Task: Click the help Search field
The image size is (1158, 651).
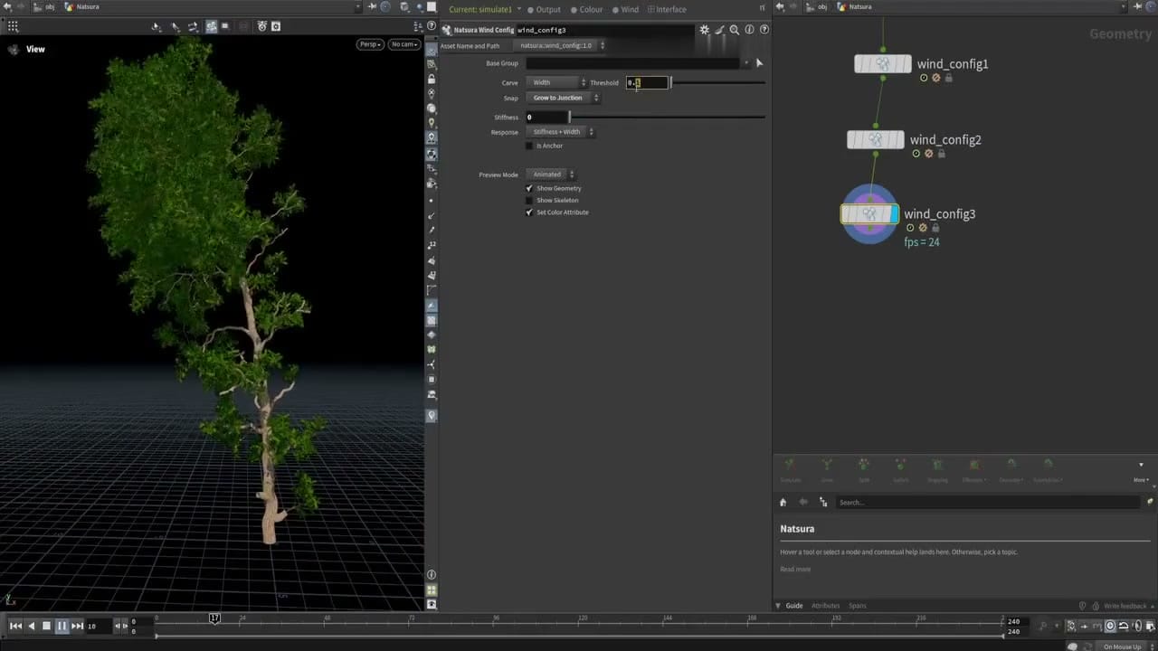Action: click(988, 502)
